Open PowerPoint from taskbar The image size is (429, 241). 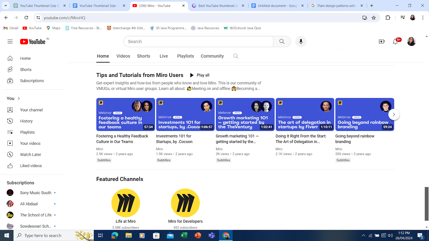pos(198,236)
